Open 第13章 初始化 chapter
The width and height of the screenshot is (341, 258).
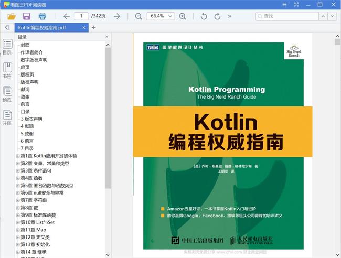pos(35,244)
